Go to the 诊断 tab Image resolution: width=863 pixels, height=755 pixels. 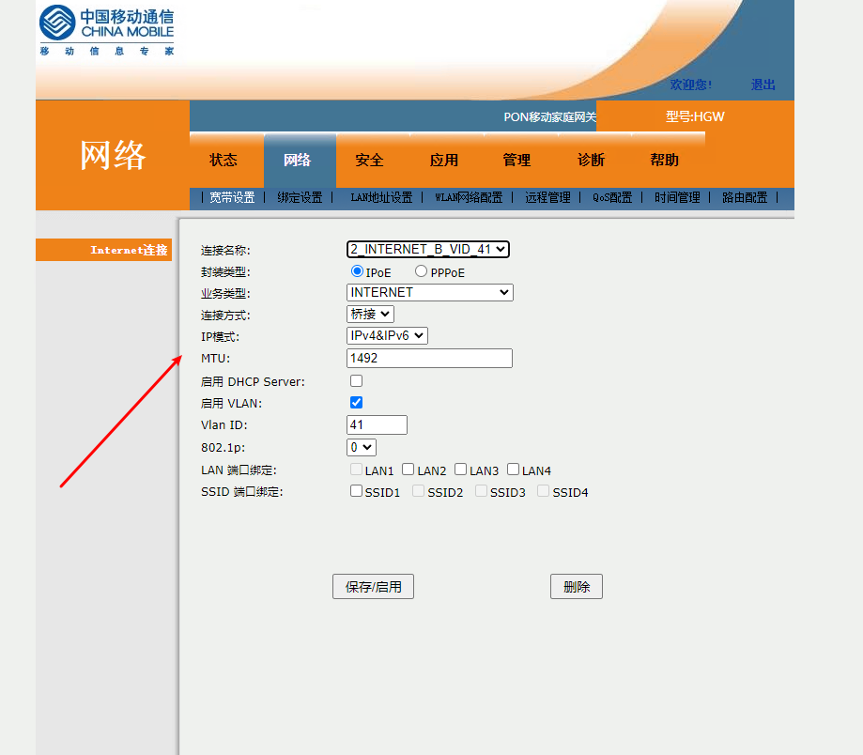pyautogui.click(x=591, y=161)
